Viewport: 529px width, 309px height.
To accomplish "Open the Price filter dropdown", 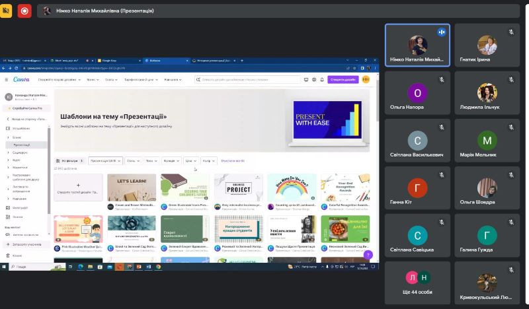I will (x=190, y=160).
